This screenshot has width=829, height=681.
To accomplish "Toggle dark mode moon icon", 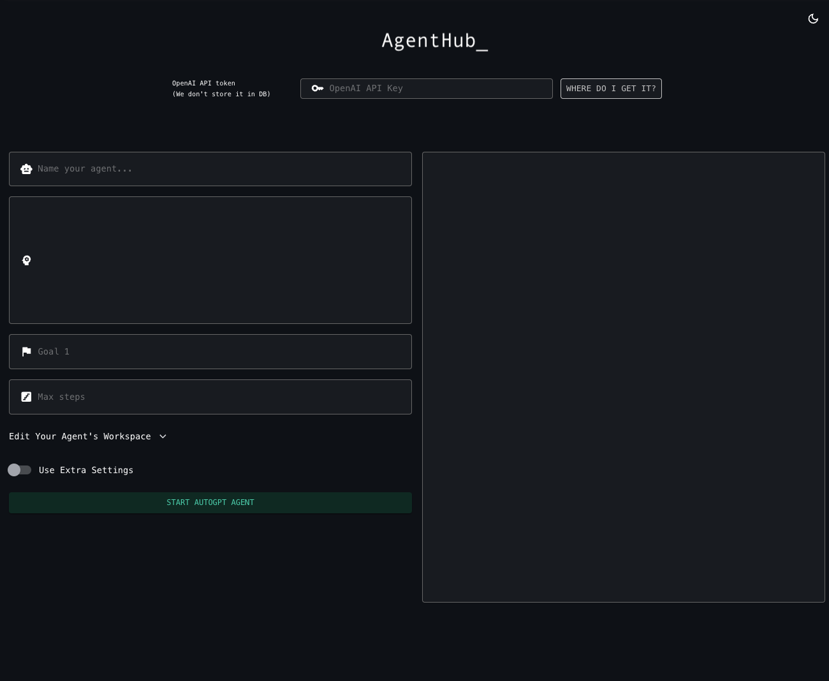I will click(813, 18).
